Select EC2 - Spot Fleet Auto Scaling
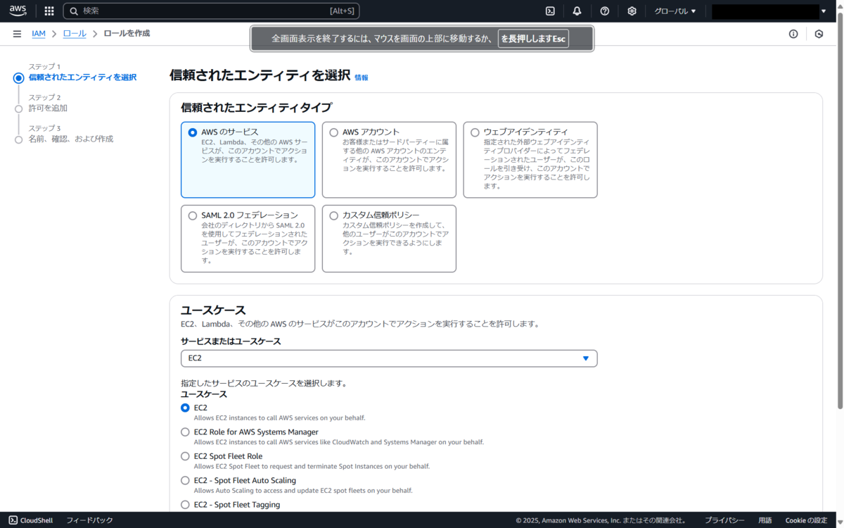The width and height of the screenshot is (844, 528). click(x=186, y=480)
